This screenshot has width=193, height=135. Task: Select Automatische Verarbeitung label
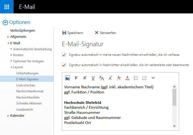coord(32,49)
